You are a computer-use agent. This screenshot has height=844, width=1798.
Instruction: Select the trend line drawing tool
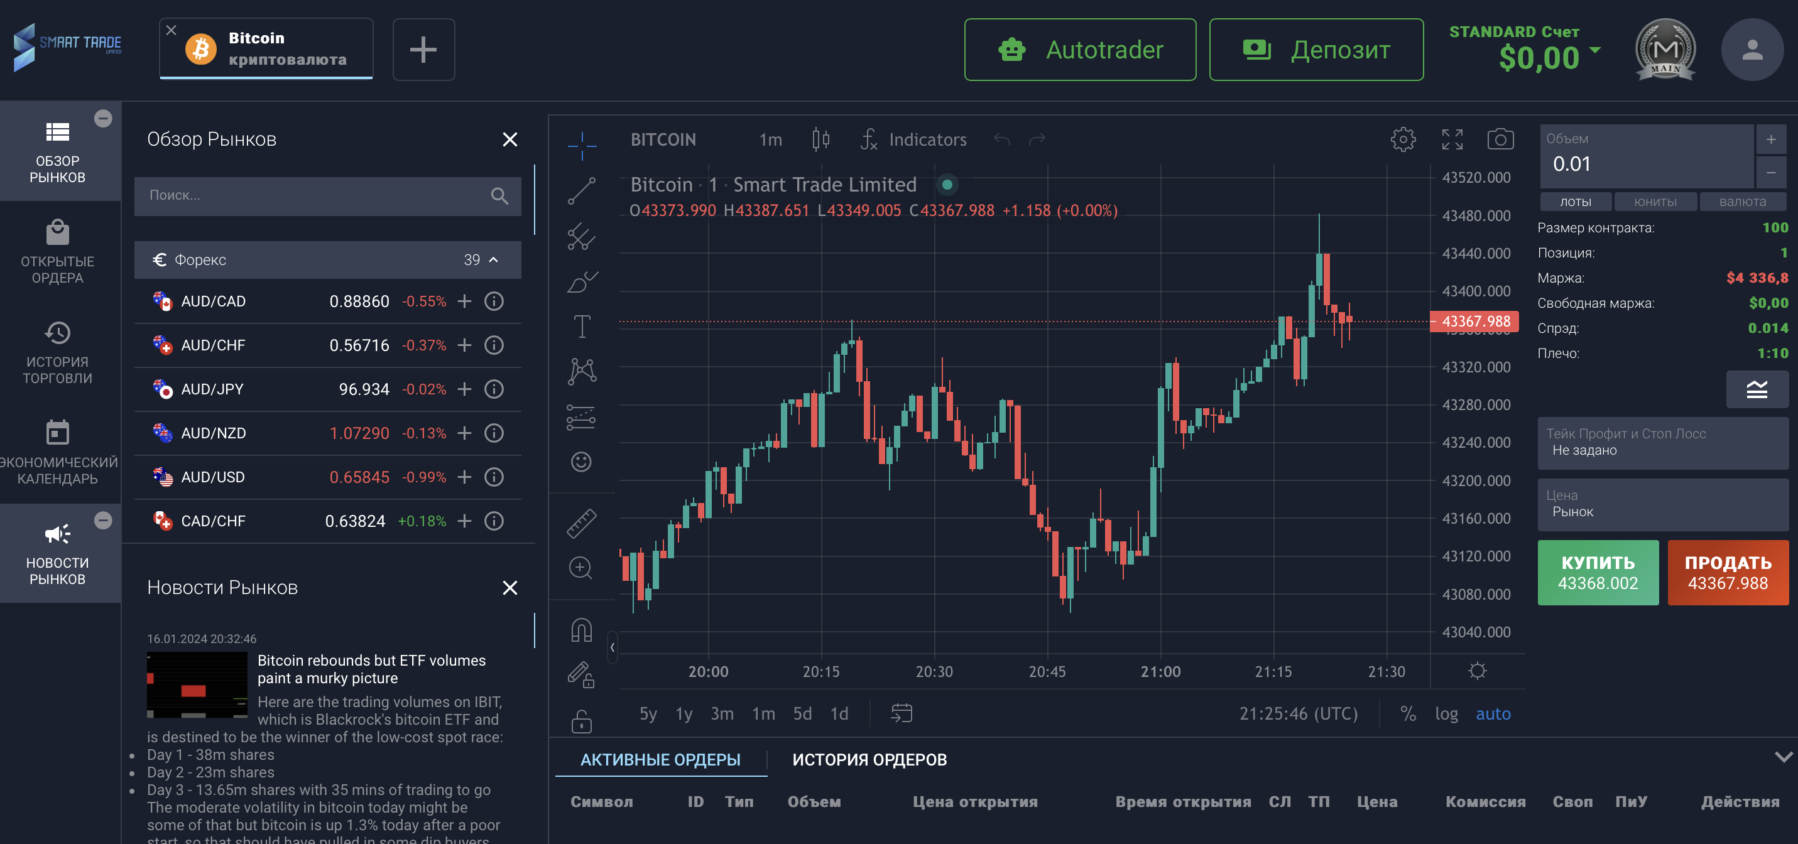point(581,190)
